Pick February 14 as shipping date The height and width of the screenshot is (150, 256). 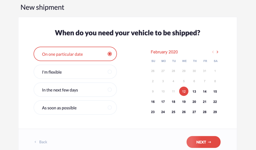click(204, 91)
